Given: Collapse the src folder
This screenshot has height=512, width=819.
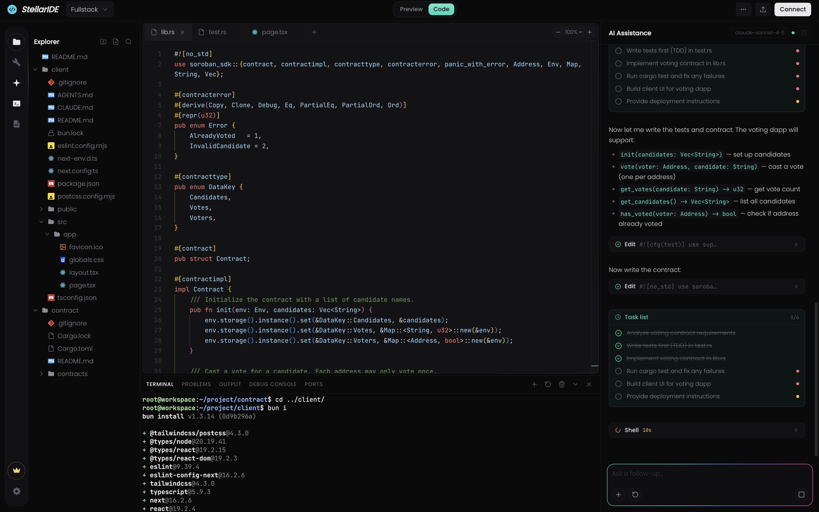Looking at the screenshot, I should tap(41, 222).
